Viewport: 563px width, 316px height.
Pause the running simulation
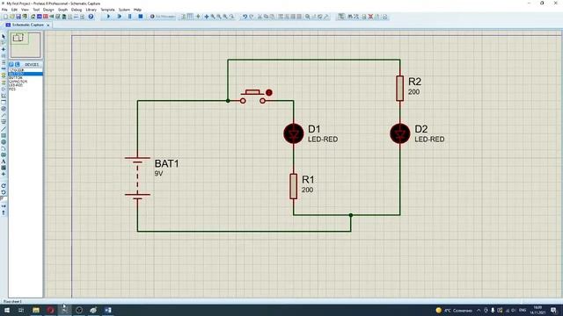(x=129, y=17)
